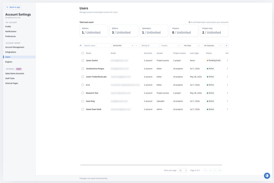
Task: Select the Javier Santini row checkbox
Action: pos(83,60)
